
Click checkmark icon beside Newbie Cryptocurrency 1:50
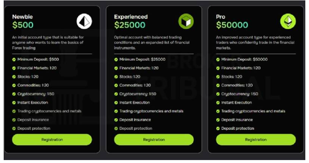click(x=14, y=94)
